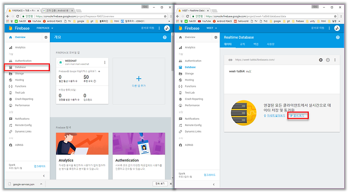Viewport: 349px width, 193px height.
Task: Click remove node minus icon in Realtime Database
Action: coord(328,60)
